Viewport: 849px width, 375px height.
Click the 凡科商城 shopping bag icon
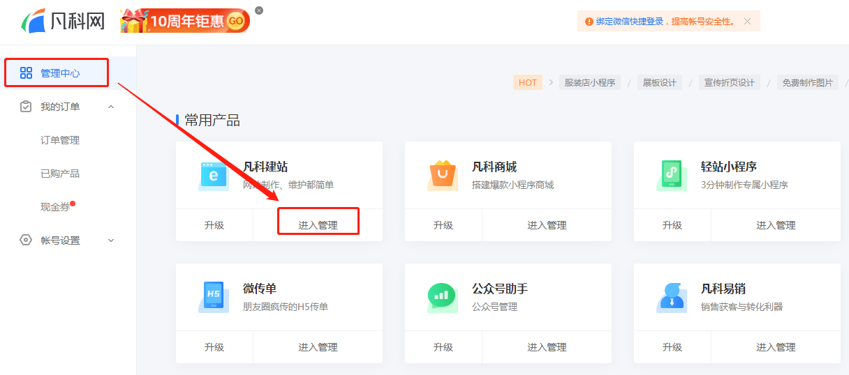click(x=443, y=175)
